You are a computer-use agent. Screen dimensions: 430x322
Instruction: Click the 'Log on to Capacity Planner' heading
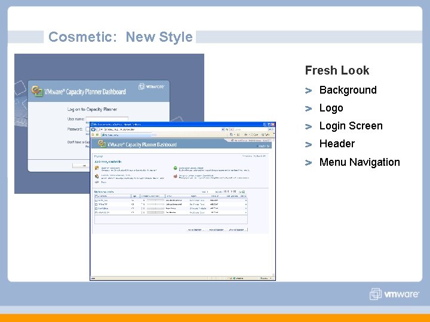pyautogui.click(x=92, y=109)
